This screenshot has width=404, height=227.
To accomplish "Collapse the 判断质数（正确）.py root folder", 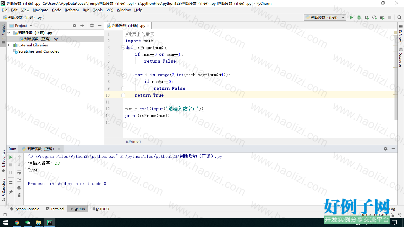I will pos(9,33).
